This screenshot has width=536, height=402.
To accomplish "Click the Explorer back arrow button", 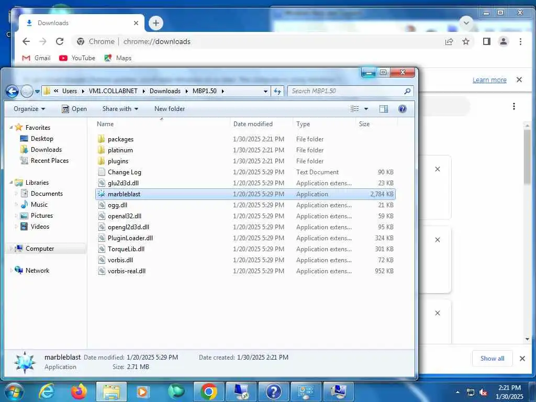I will coord(13,91).
